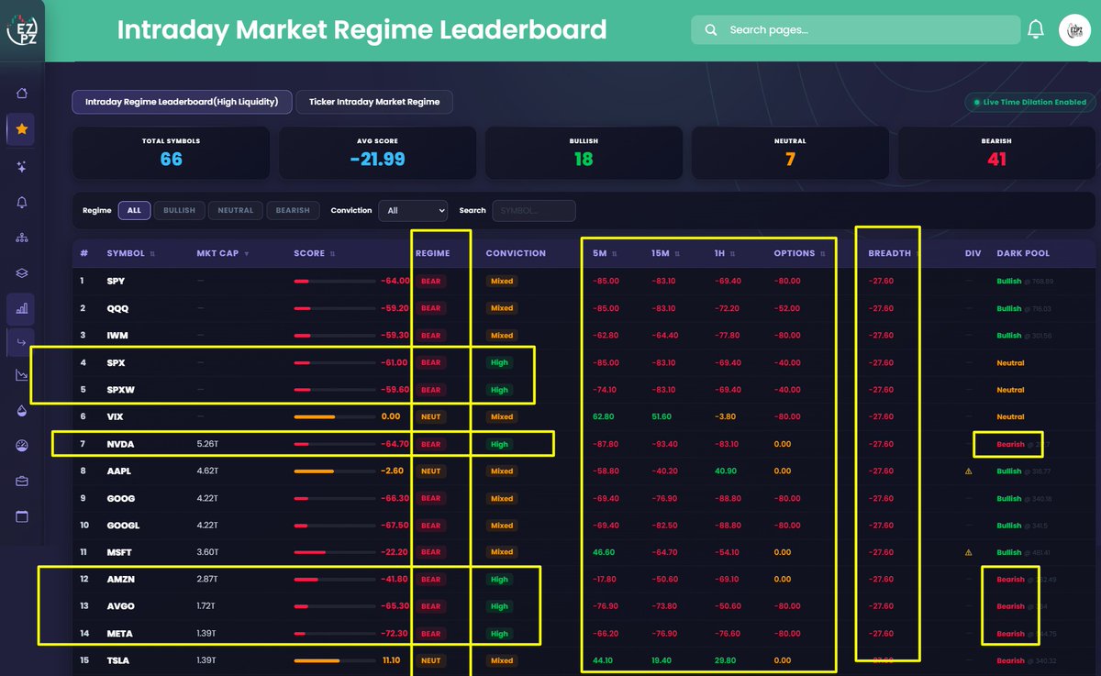Screen dimensions: 1101x676
Task: Open the calendar icon in the sidebar
Action: pos(21,516)
